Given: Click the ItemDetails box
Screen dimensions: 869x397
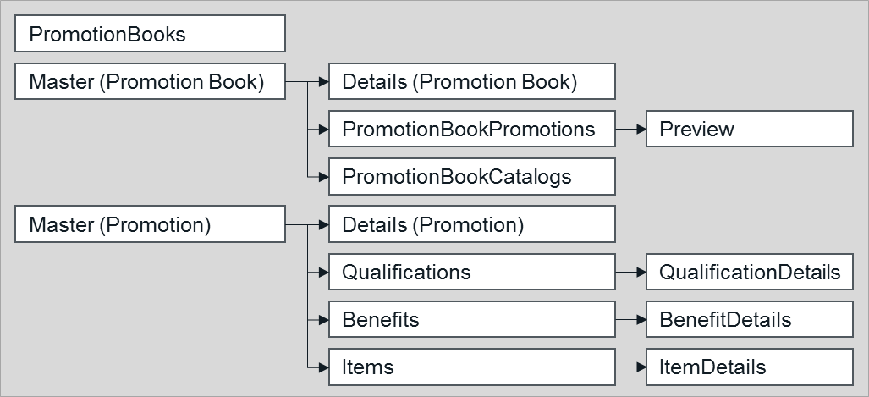Looking at the screenshot, I should [749, 367].
